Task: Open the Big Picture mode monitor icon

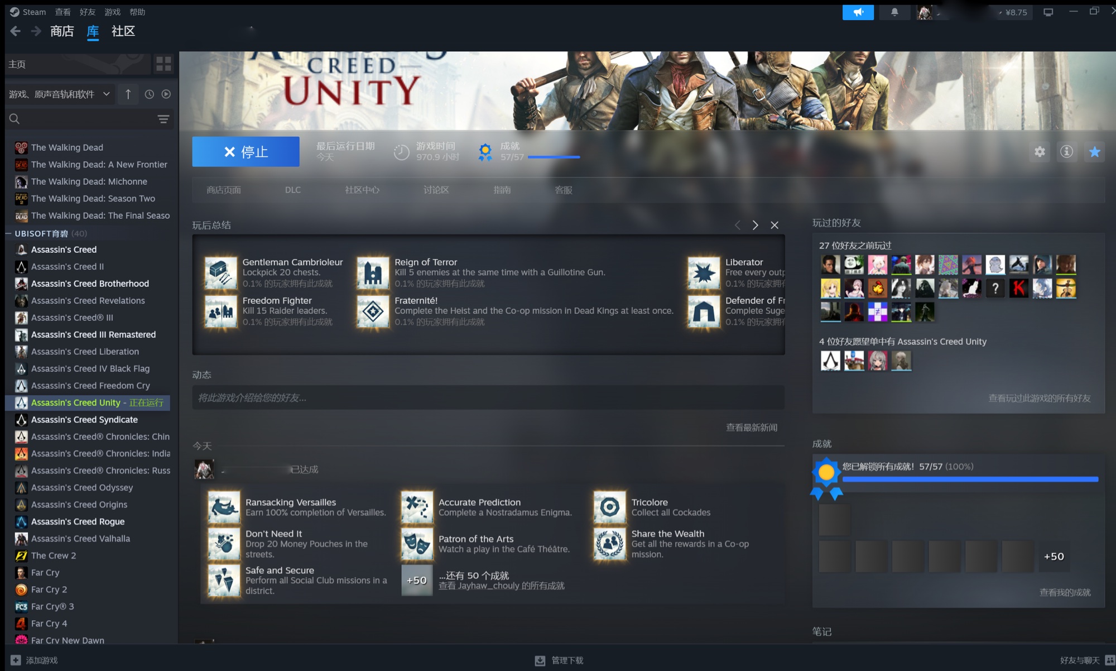Action: 1048,12
